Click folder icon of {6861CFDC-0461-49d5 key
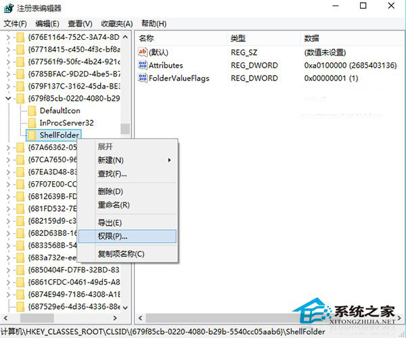 tap(20, 282)
